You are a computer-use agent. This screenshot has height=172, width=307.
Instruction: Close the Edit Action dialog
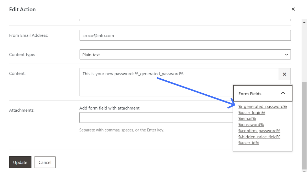(293, 9)
